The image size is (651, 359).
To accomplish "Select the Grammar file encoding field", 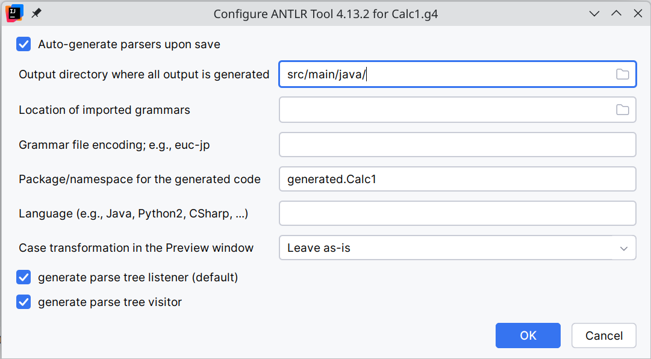I will point(457,145).
